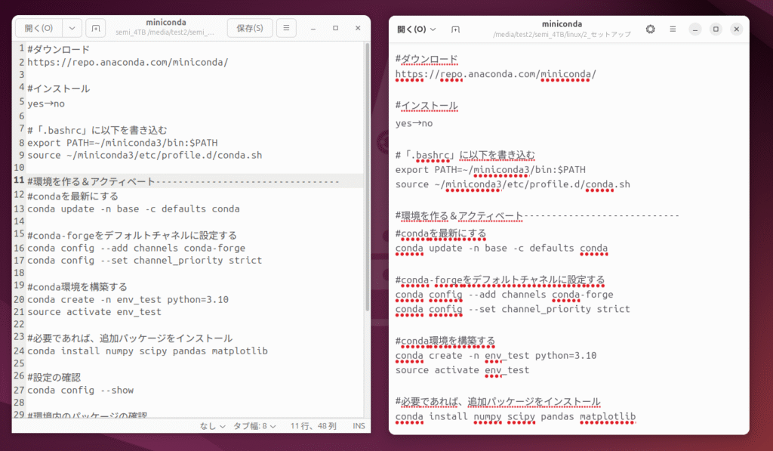Click source conda.sh line in right editor
Image resolution: width=773 pixels, height=451 pixels.
click(x=513, y=184)
